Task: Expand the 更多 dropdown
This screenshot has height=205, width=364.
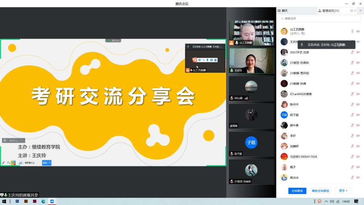Action: [x=343, y=191]
